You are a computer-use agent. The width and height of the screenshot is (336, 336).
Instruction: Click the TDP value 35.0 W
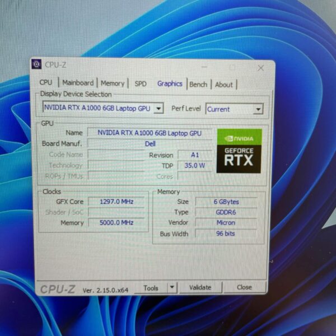(x=194, y=165)
